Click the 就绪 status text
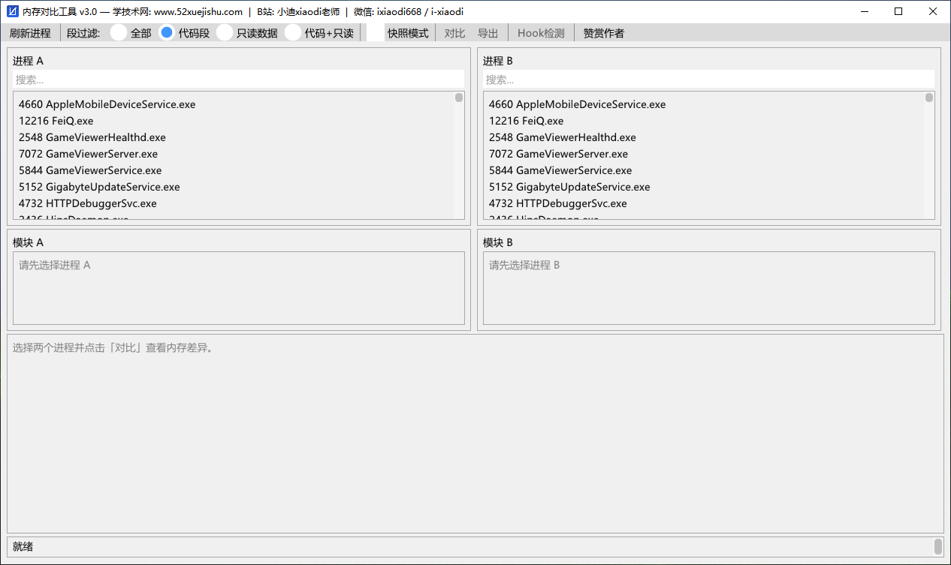951x565 pixels. (x=23, y=546)
